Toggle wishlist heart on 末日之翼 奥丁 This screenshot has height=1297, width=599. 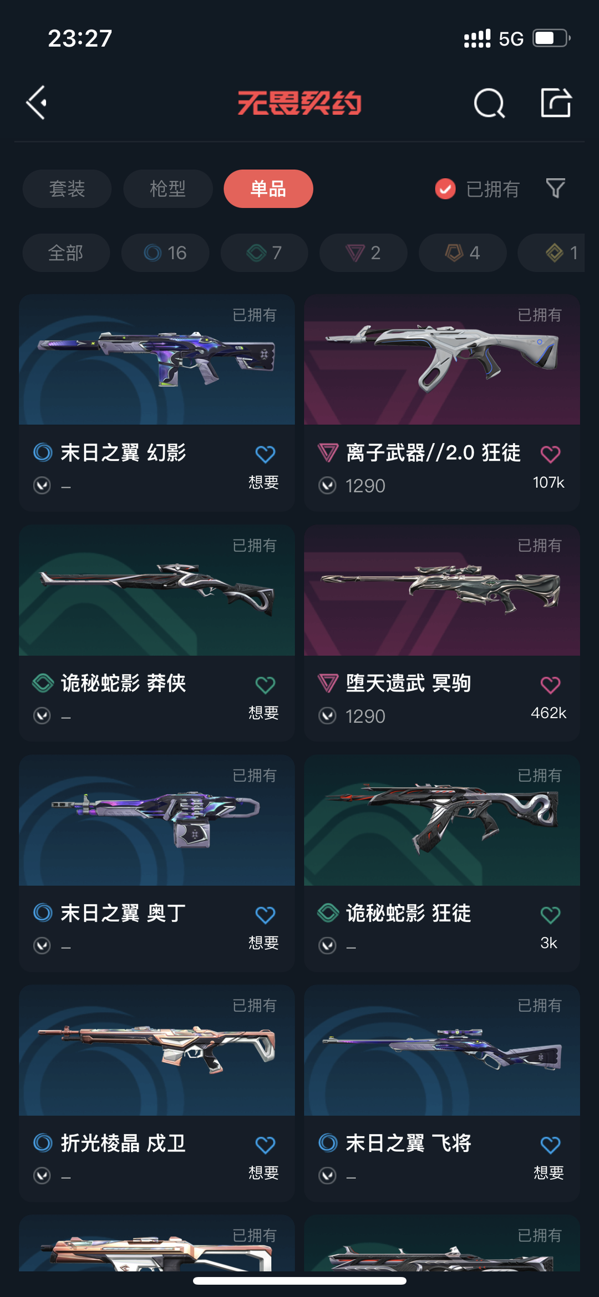[x=265, y=915]
